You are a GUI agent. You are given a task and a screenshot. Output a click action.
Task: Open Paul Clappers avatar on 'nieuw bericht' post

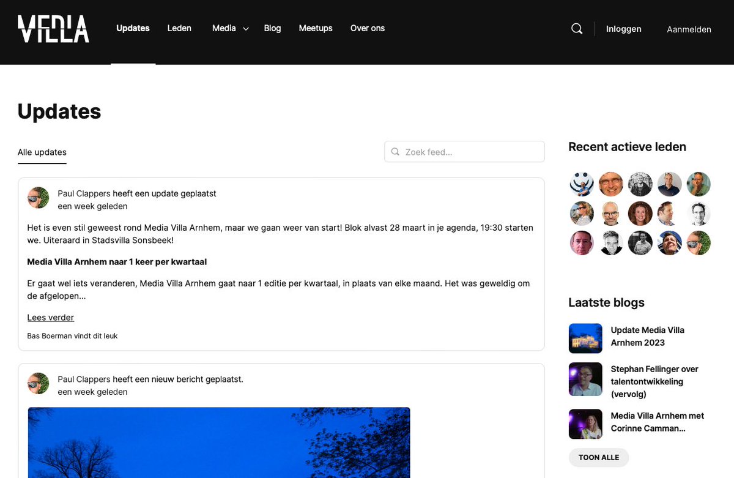click(39, 383)
